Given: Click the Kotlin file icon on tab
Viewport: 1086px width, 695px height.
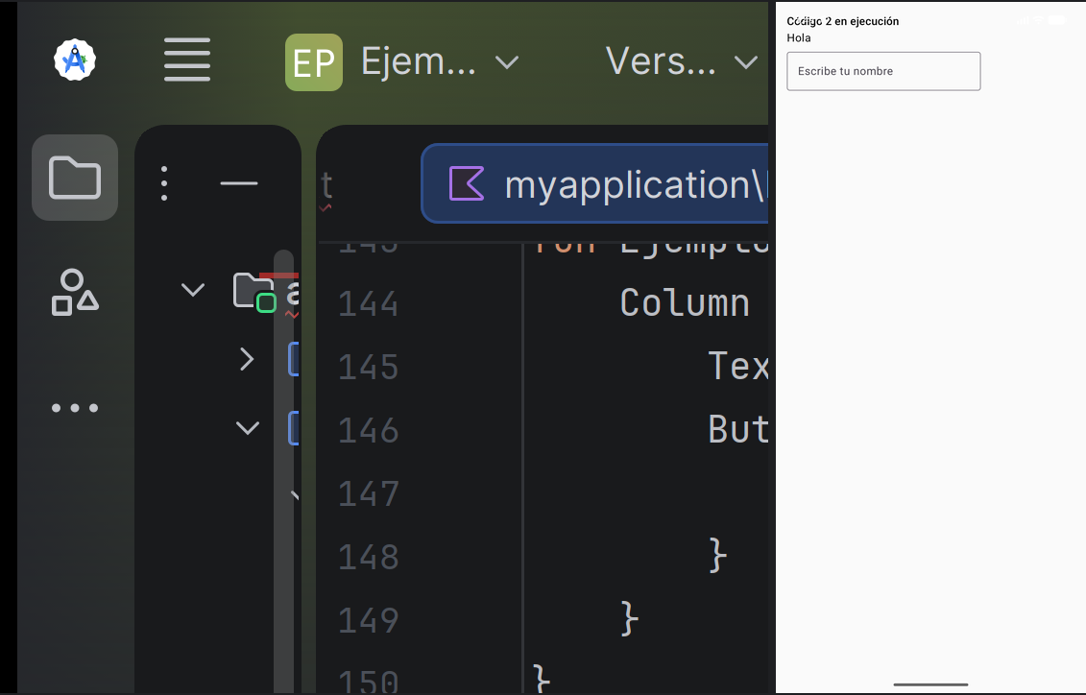Looking at the screenshot, I should [x=467, y=183].
